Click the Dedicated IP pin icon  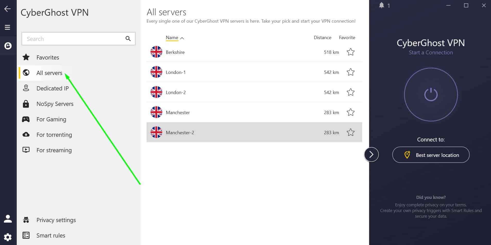pyautogui.click(x=26, y=88)
